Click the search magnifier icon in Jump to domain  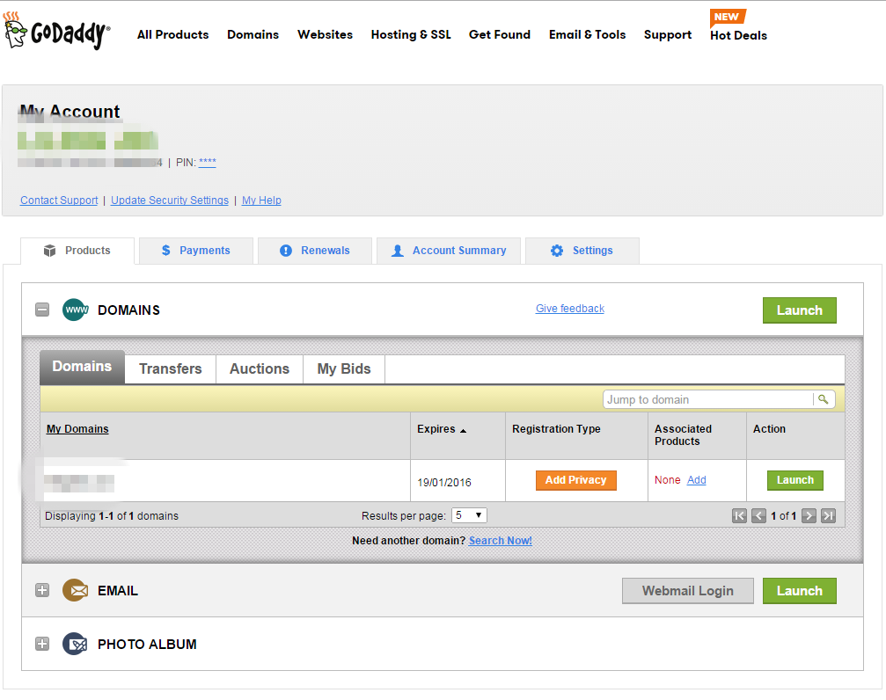[823, 399]
